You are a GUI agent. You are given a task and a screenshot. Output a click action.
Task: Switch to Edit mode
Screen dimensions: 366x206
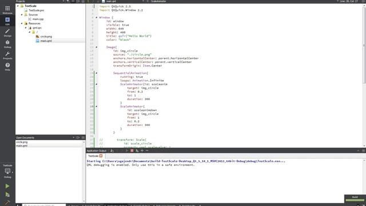coord(7,21)
